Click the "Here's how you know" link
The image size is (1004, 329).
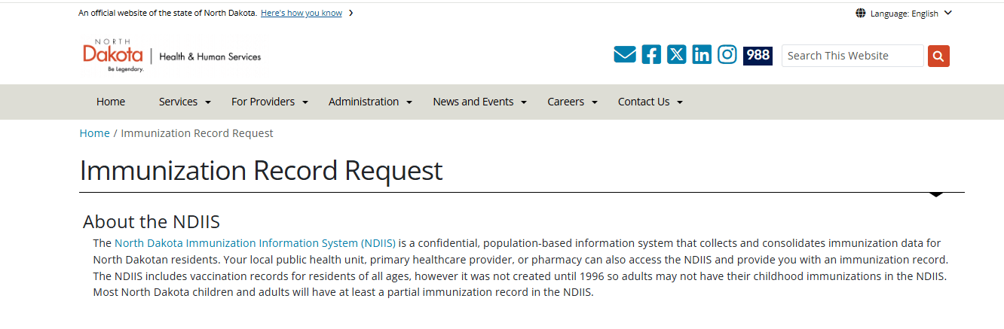pos(301,13)
